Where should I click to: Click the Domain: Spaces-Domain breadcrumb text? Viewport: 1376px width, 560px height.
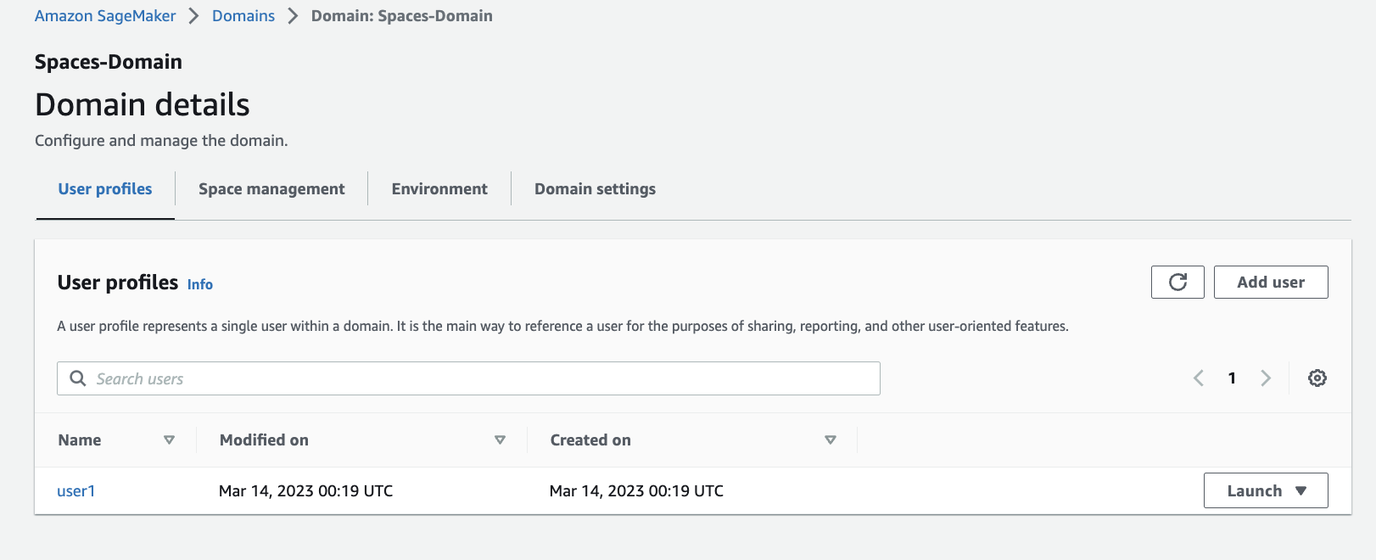pos(402,16)
